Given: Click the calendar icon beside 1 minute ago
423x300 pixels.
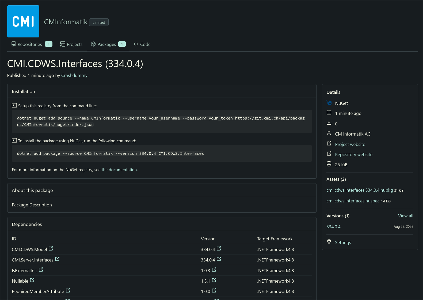Looking at the screenshot, I should (329, 113).
